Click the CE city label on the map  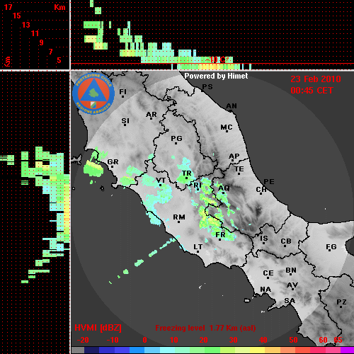point(268,273)
